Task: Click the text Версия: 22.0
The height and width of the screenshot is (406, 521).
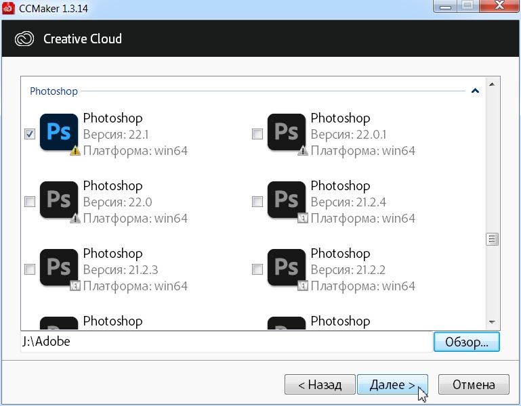Action: (118, 202)
